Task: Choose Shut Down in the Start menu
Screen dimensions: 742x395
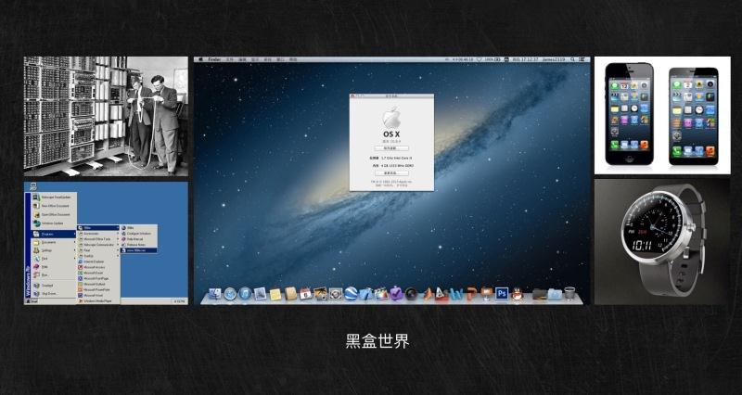Action: (x=54, y=293)
